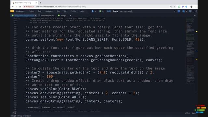Image resolution: width=208 pixels, height=117 pixels.
Task: Click the canvas.setColor(Color.WHITE) line
Action: point(56,97)
